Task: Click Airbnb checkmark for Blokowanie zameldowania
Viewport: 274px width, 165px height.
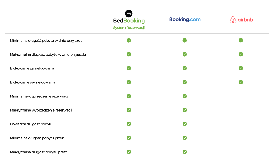Action: click(241, 68)
